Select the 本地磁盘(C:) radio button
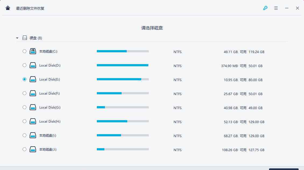The height and width of the screenshot is (170, 304). click(x=24, y=51)
